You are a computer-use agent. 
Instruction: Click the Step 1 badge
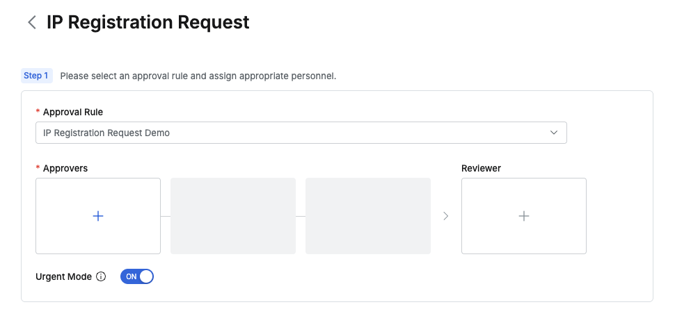[36, 76]
